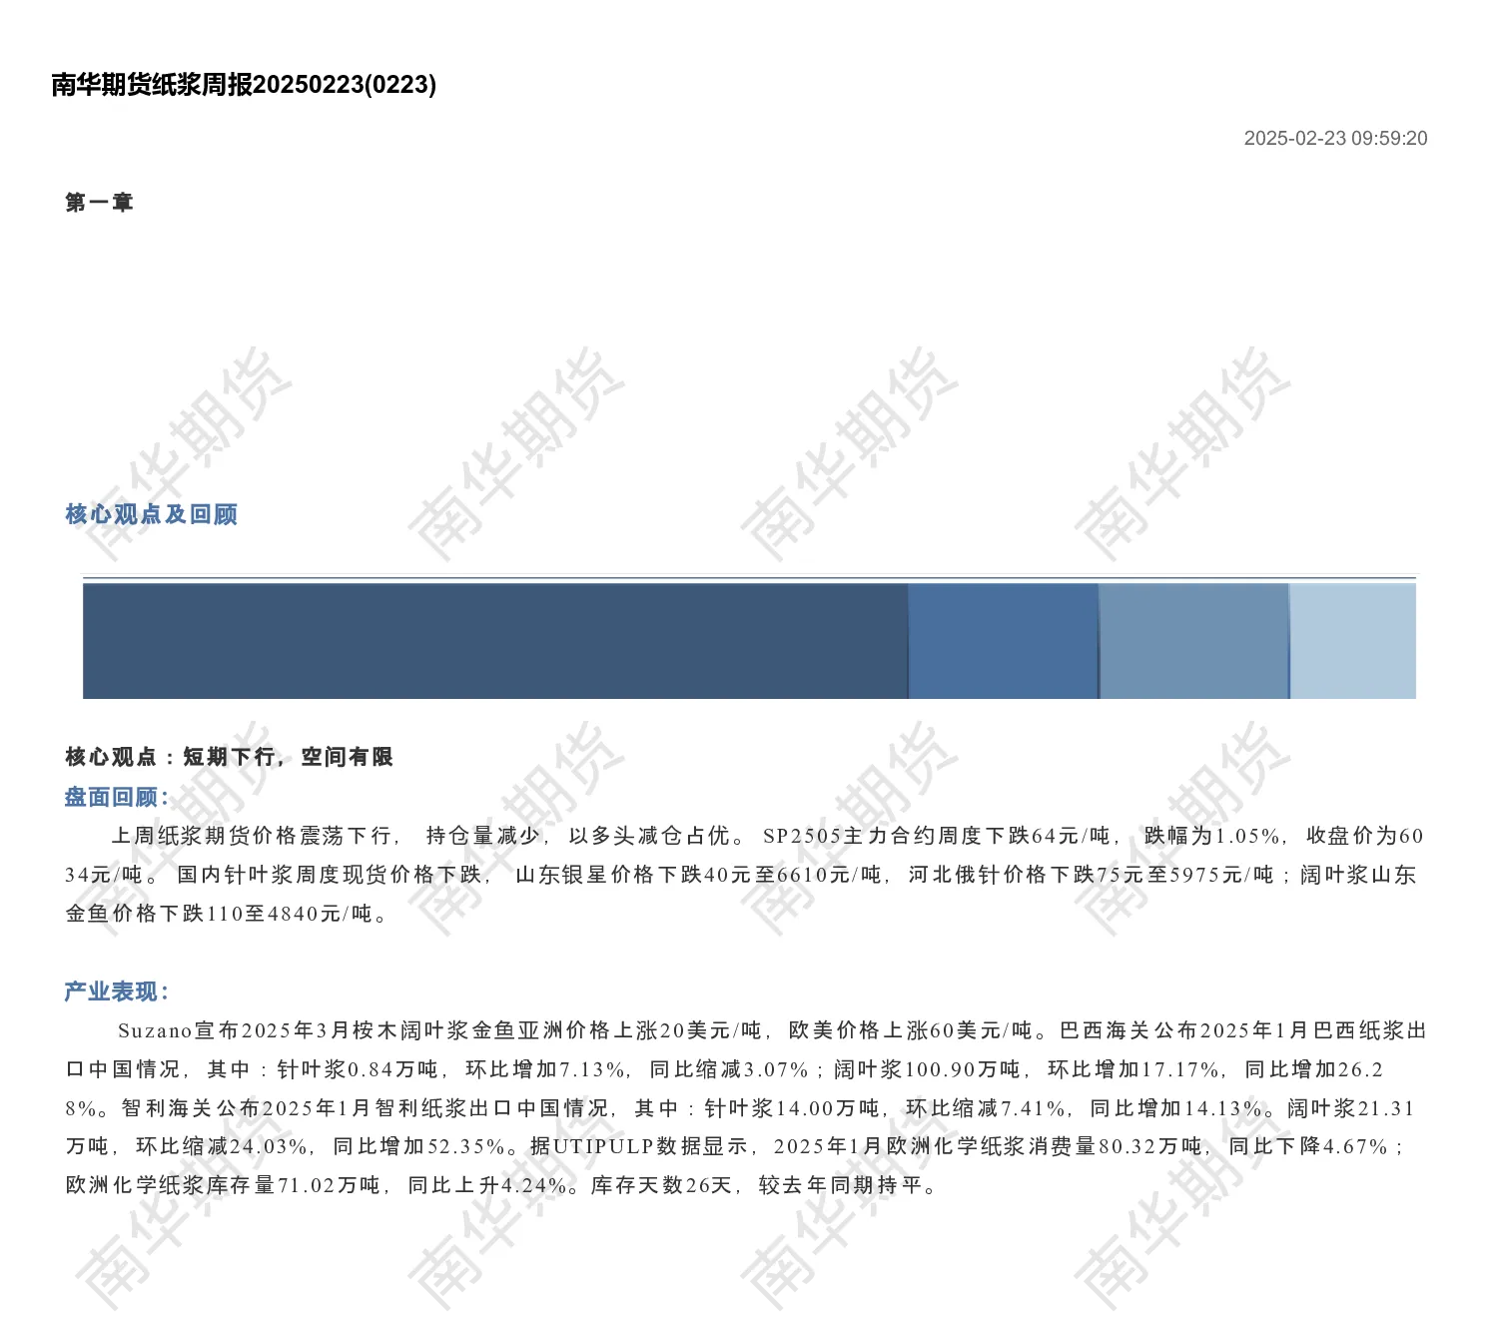Click the grey-blue banner segment

point(1194,641)
